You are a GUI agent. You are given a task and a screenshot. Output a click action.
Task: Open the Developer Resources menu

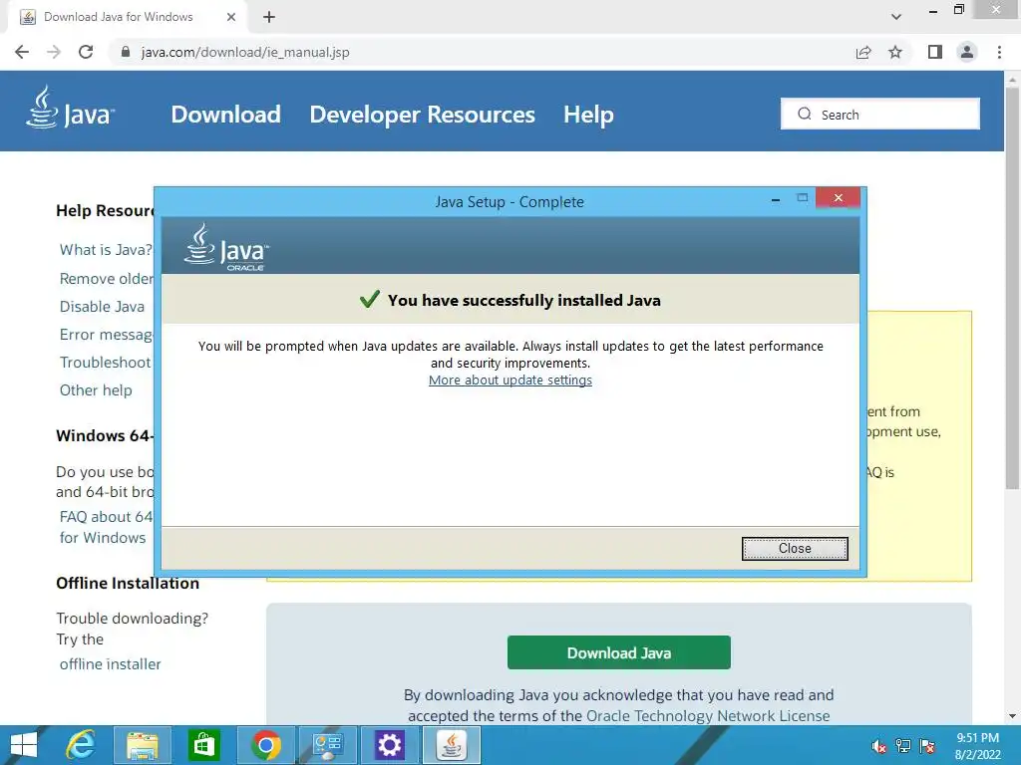422,115
